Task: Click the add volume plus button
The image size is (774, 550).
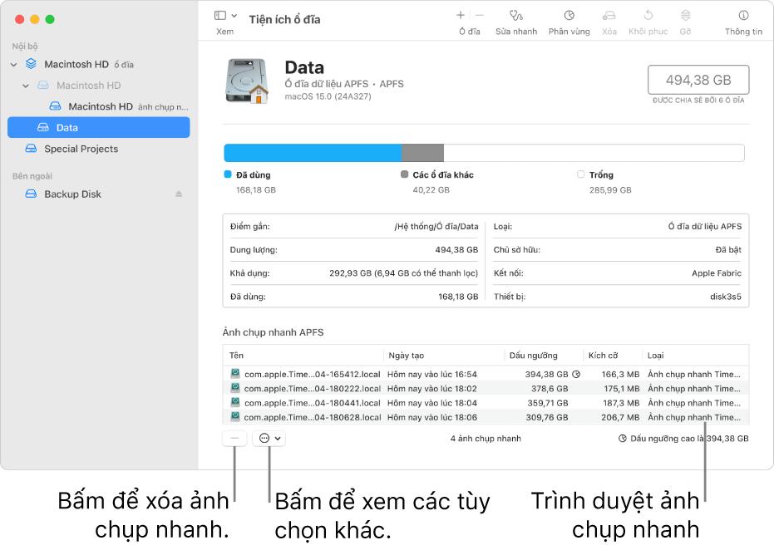Action: tap(460, 15)
